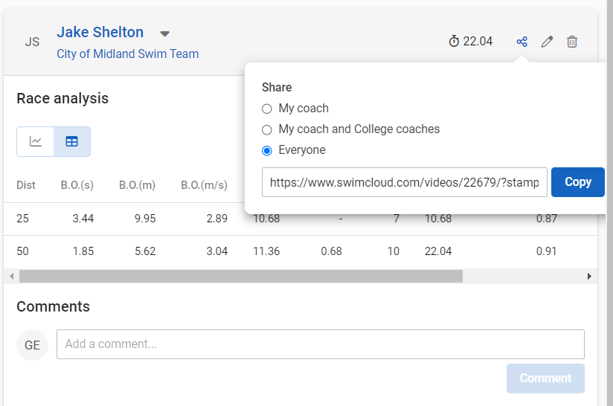Screen dimensions: 613x406
Task: Click the JS avatar initials
Action: click(x=32, y=42)
